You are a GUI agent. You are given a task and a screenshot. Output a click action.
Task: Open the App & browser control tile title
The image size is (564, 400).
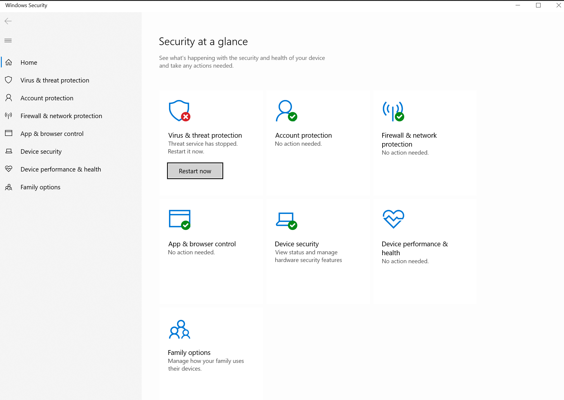(x=202, y=244)
